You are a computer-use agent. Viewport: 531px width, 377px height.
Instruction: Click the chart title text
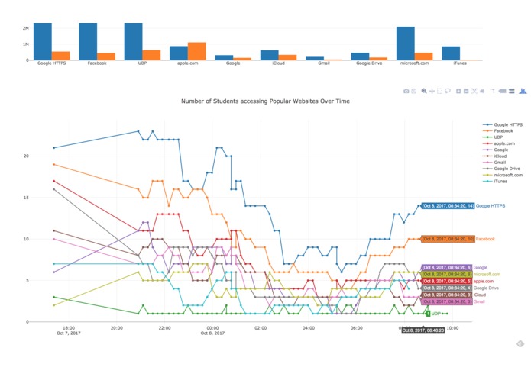coord(265,101)
